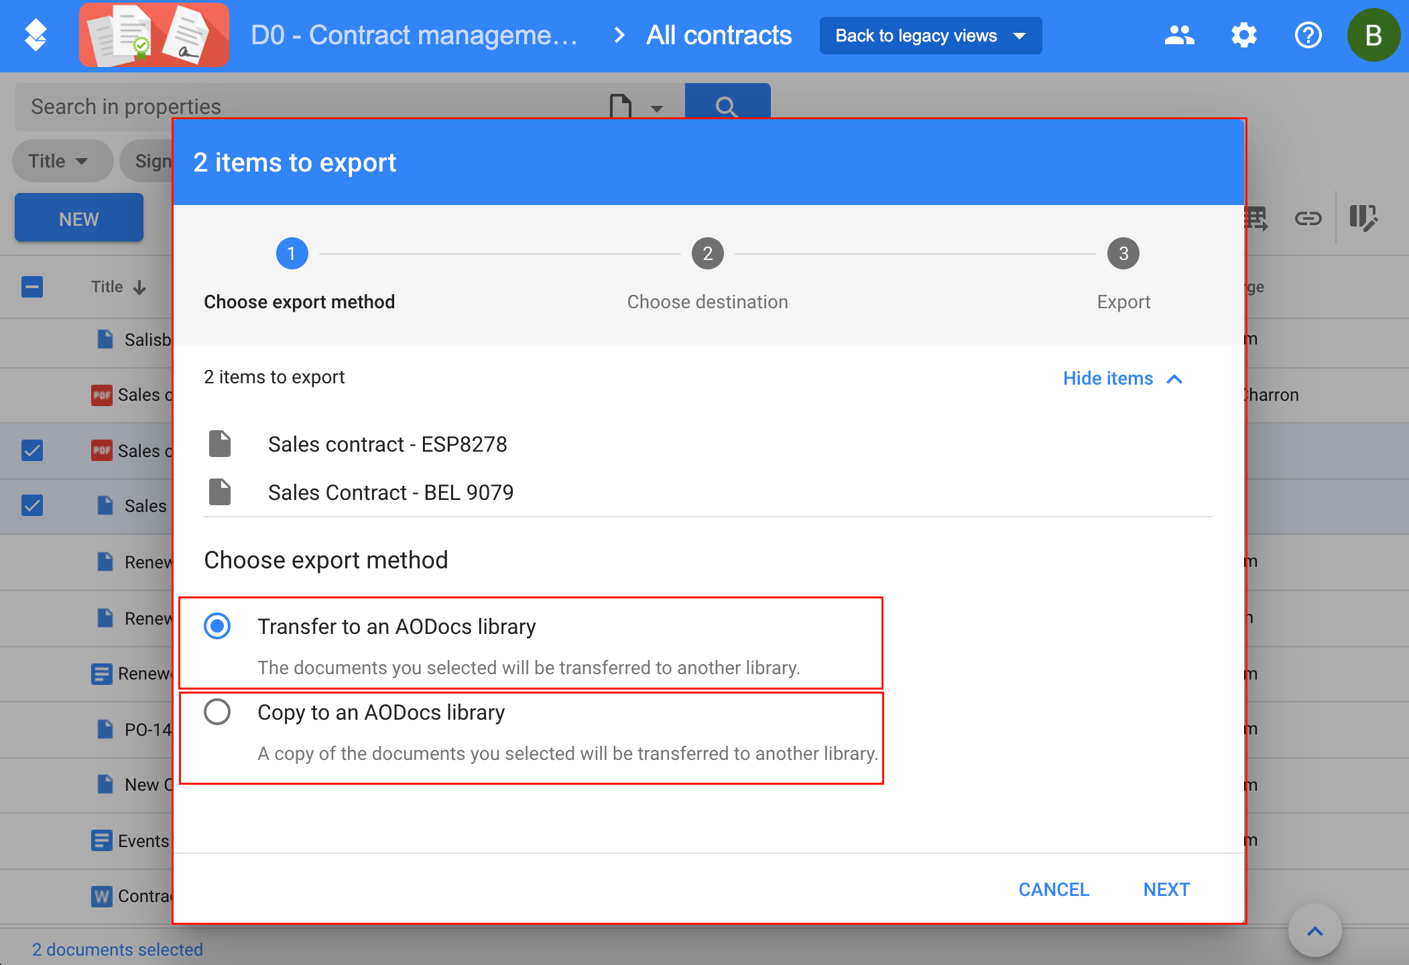
Task: Click the edit columns icon
Action: click(x=1364, y=218)
